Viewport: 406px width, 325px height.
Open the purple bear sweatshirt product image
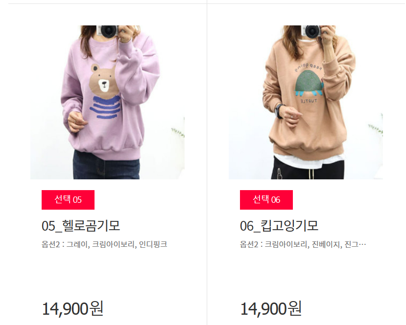point(107,102)
